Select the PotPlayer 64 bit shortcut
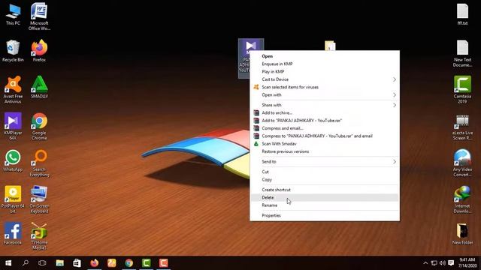 pos(13,199)
